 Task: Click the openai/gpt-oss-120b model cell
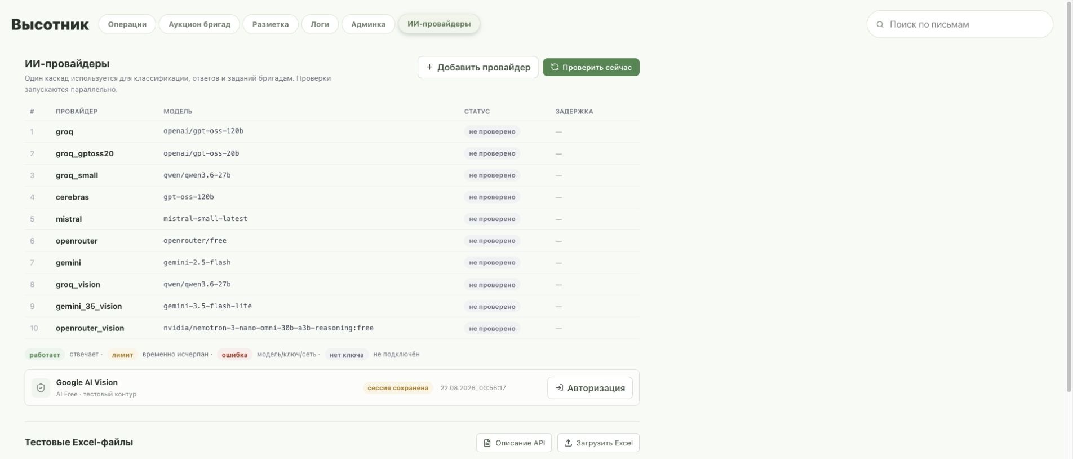[203, 131]
